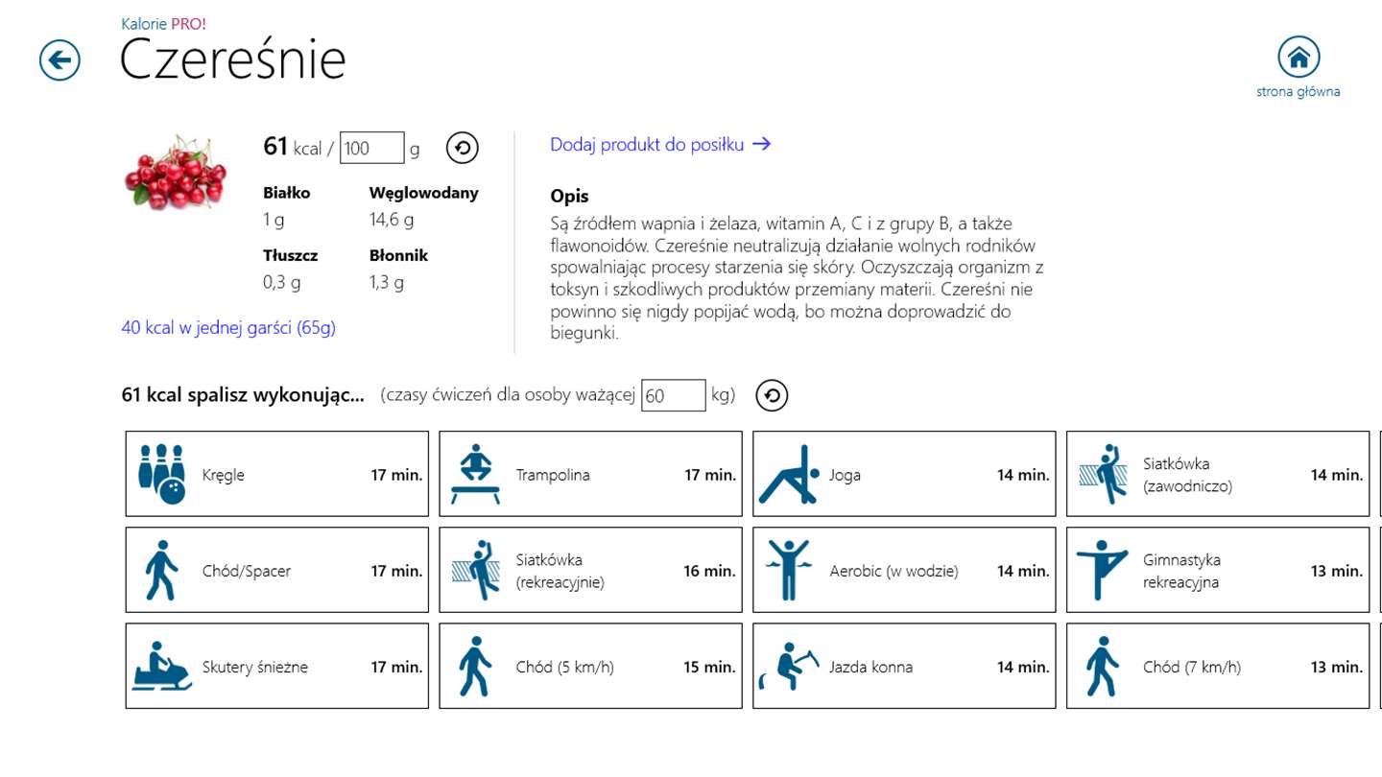
Task: Click the body weight kg input field
Action: [x=673, y=395]
